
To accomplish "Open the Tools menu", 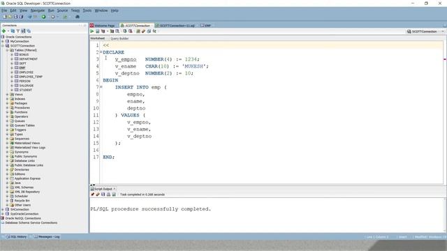I will [x=87, y=10].
